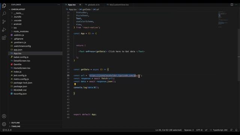The height and width of the screenshot is (135, 240).
Task: Open the Run and Debug view icon
Action: tap(4, 30)
